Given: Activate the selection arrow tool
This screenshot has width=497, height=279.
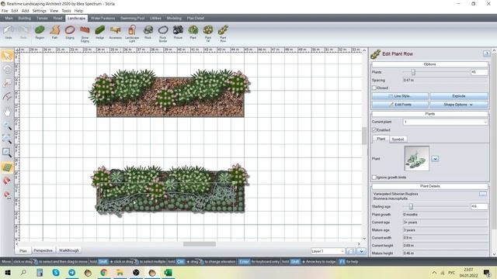Looking at the screenshot, I should [7, 56].
